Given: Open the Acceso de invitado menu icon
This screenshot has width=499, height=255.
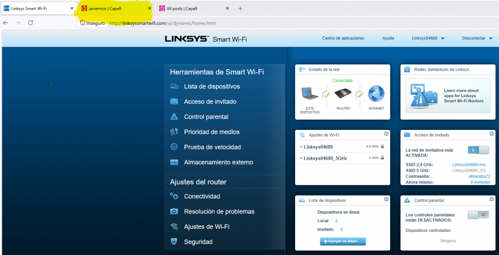Looking at the screenshot, I should point(174,101).
